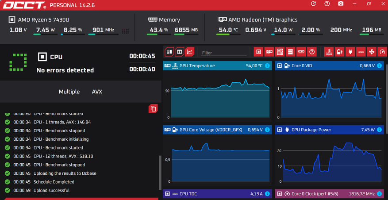The width and height of the screenshot is (388, 200).
Task: Click the update history clock icon
Action: 314,4
